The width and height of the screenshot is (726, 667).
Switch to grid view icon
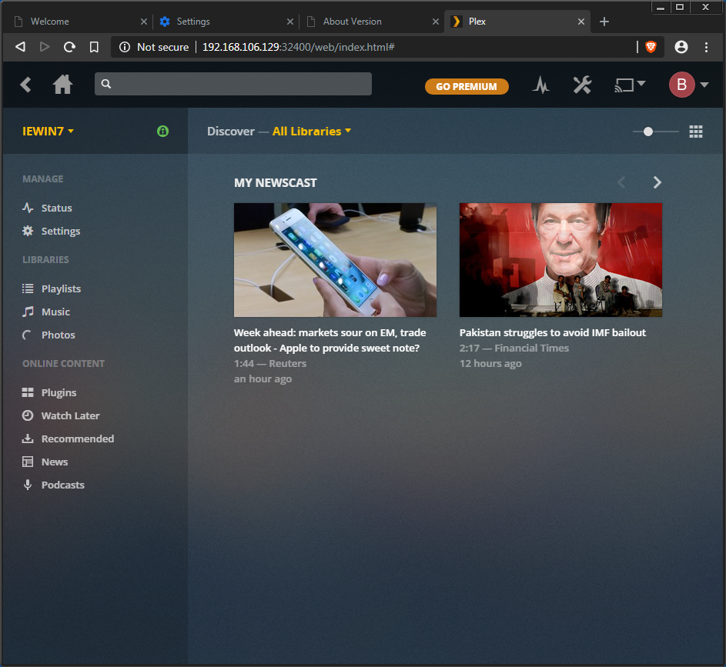coord(695,132)
